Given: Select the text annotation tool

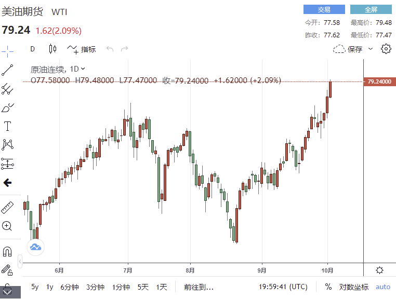Looking at the screenshot, I should 7,126.
